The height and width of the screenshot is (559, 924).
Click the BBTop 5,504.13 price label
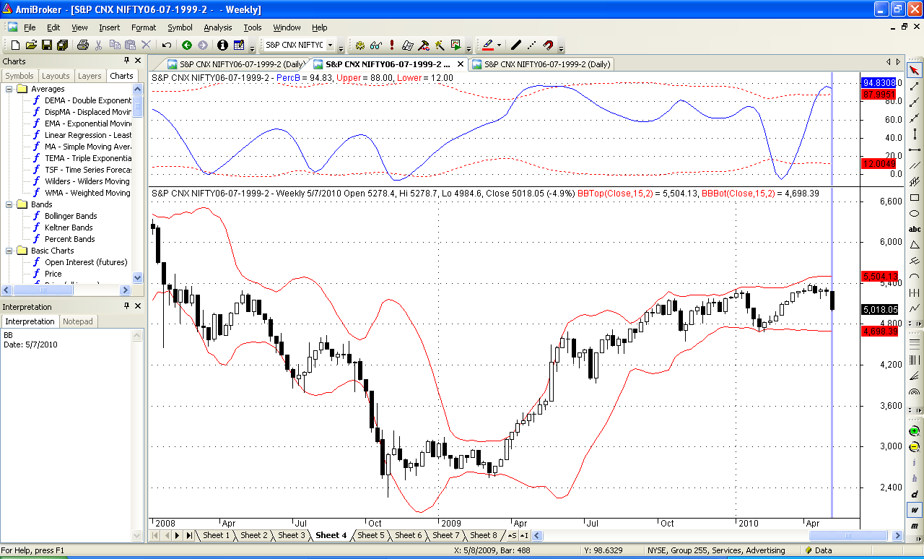879,276
